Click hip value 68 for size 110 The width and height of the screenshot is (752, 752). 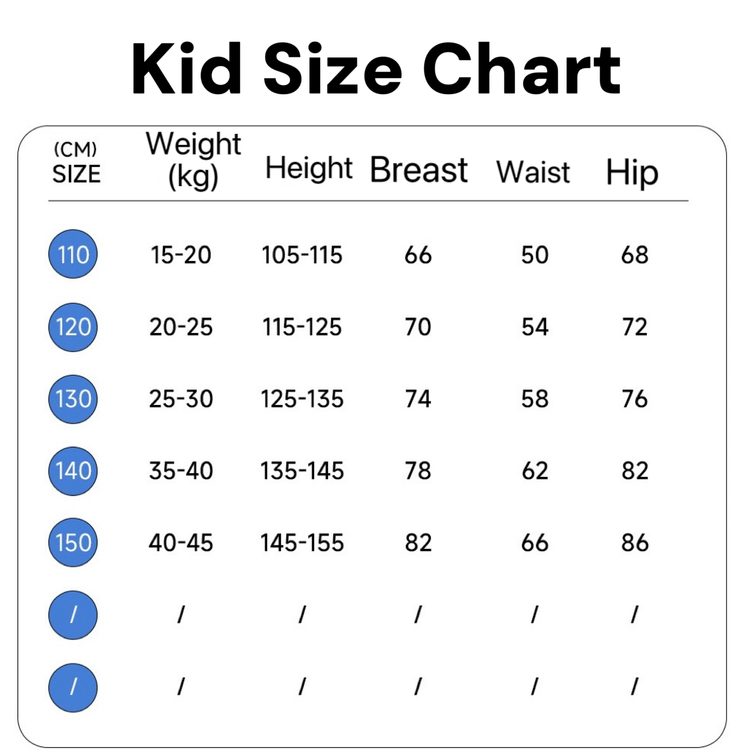[635, 255]
